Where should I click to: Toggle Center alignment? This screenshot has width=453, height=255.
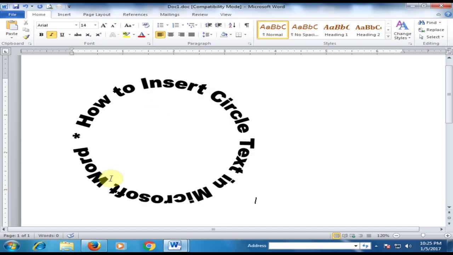[x=171, y=35]
